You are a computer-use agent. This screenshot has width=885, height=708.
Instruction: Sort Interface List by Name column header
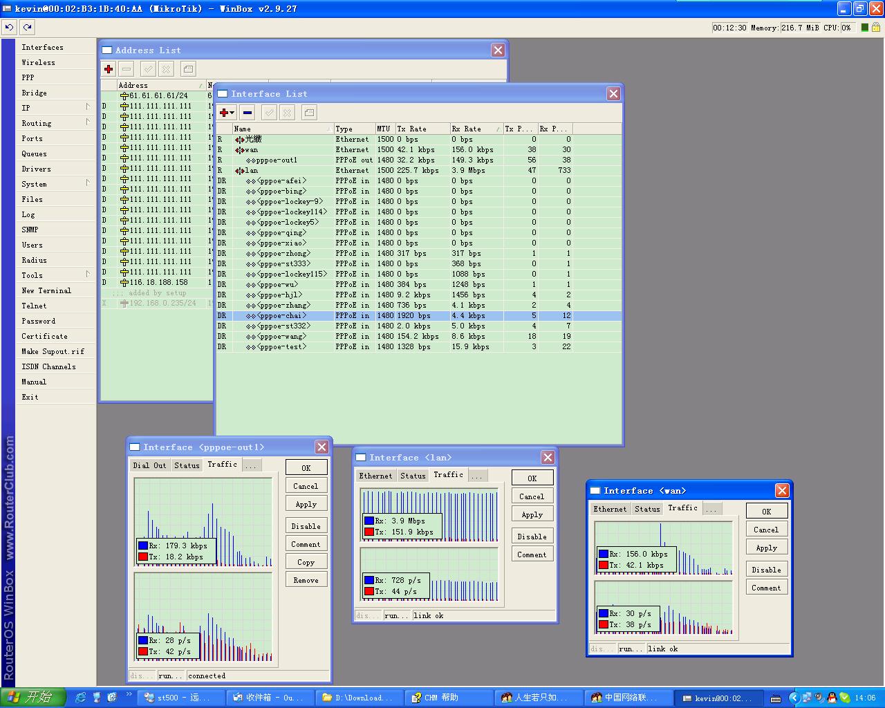click(x=283, y=129)
